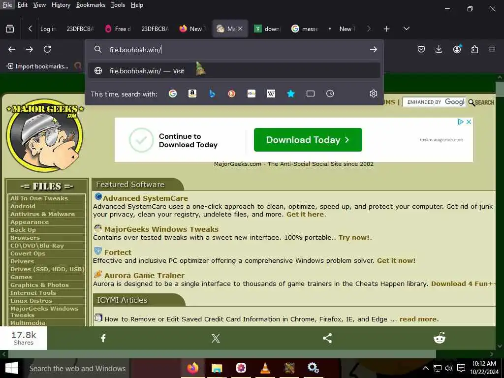Open the Firefox account icon

pyautogui.click(x=457, y=49)
